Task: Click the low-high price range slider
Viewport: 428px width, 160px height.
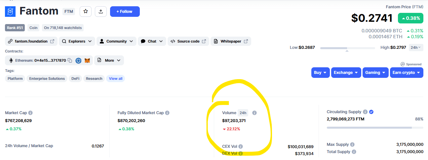Action: click(x=347, y=48)
